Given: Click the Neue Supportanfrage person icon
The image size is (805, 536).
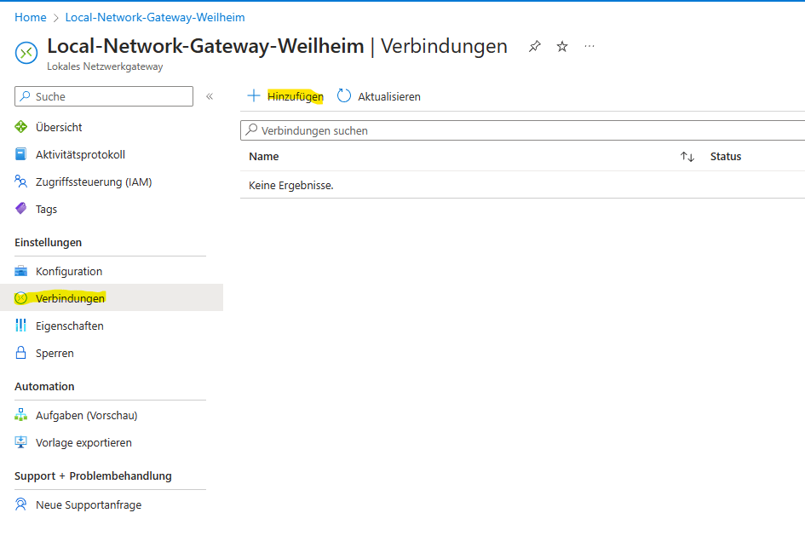Looking at the screenshot, I should click(x=21, y=504).
